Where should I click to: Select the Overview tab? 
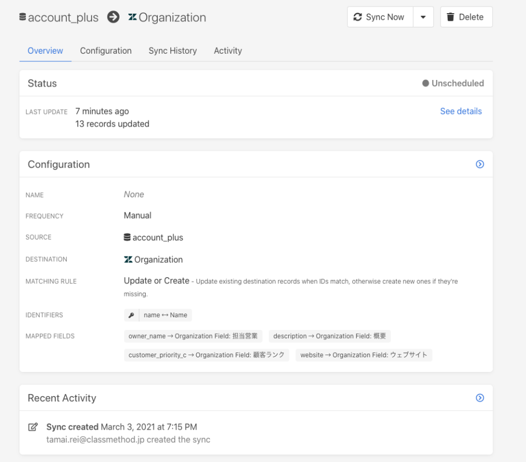coord(45,50)
